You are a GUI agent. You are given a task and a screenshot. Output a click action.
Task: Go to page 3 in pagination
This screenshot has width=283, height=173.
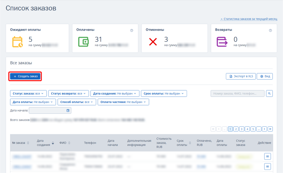(242, 129)
